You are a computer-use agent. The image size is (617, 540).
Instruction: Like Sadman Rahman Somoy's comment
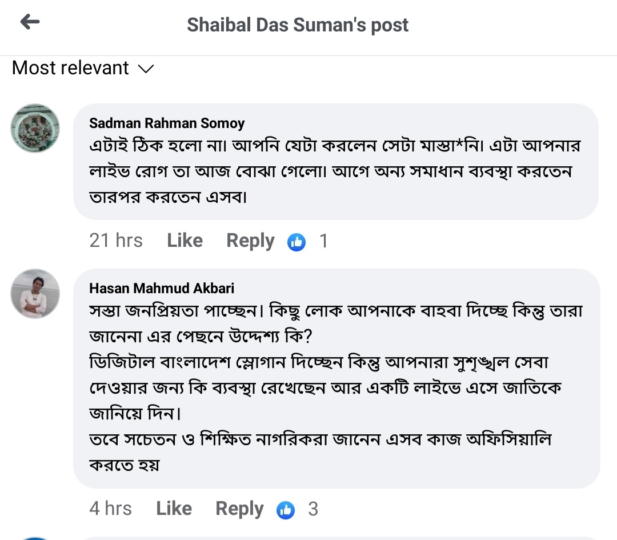click(185, 241)
